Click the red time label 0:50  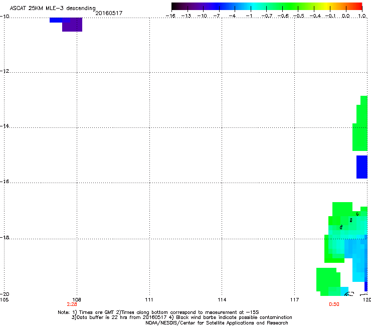coord(334,304)
